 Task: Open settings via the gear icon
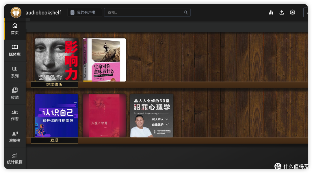(x=292, y=12)
